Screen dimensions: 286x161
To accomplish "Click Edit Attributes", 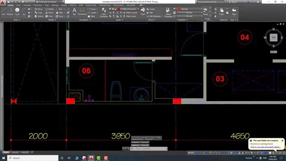I will pos(154,16).
